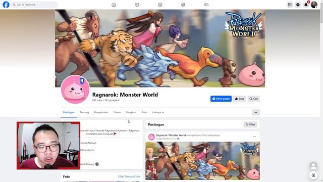Open the Facebook logo home link
The height and width of the screenshot is (182, 323).
(x=6, y=5)
